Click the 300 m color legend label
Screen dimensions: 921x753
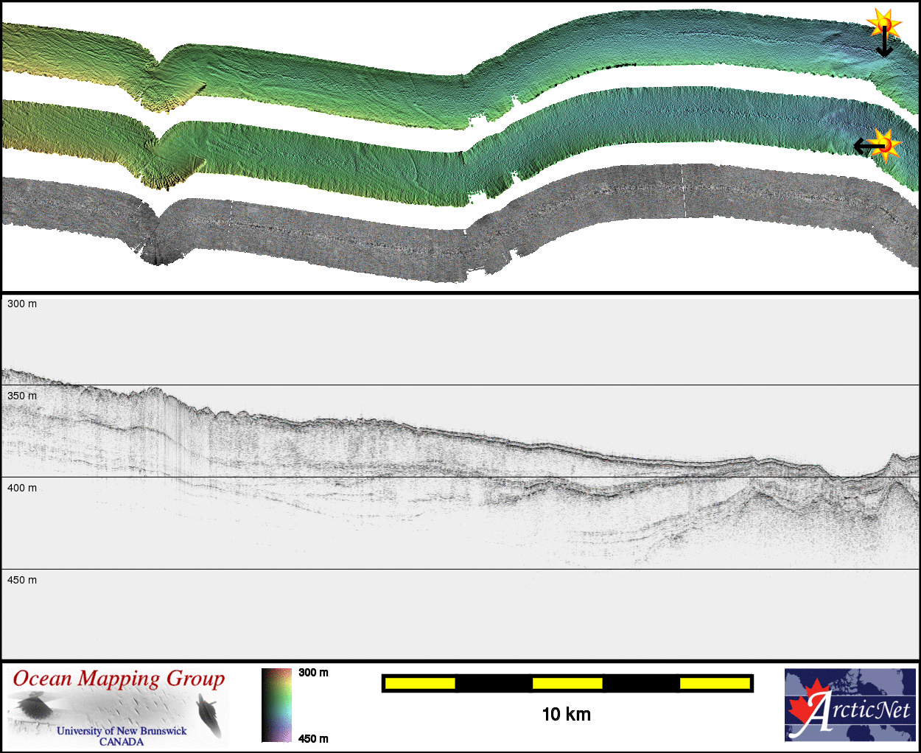[x=313, y=673]
